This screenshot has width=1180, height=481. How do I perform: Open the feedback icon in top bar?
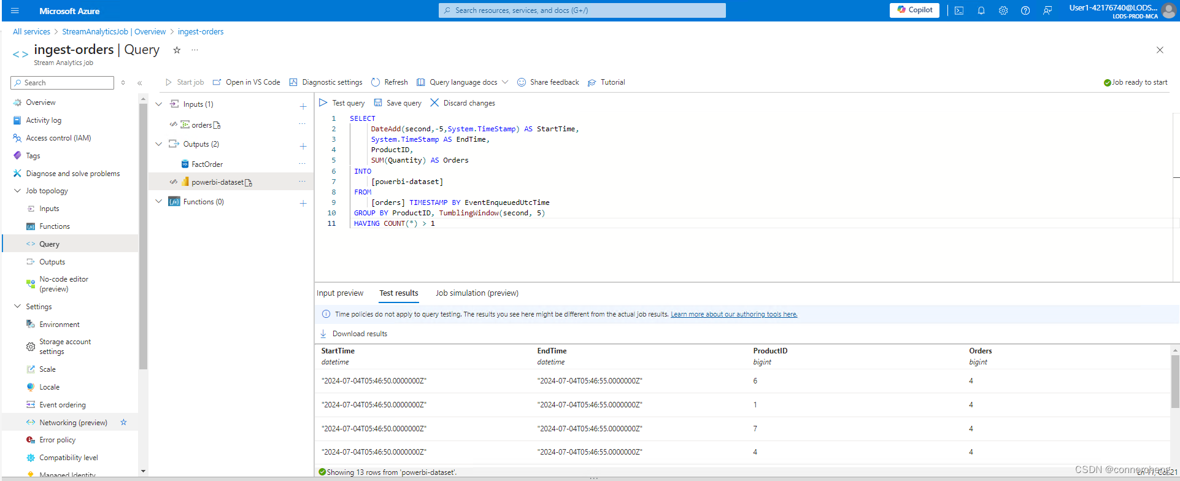tap(1047, 10)
